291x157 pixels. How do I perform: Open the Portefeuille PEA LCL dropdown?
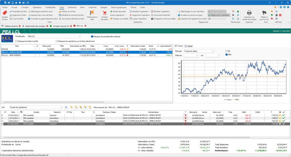79,36
